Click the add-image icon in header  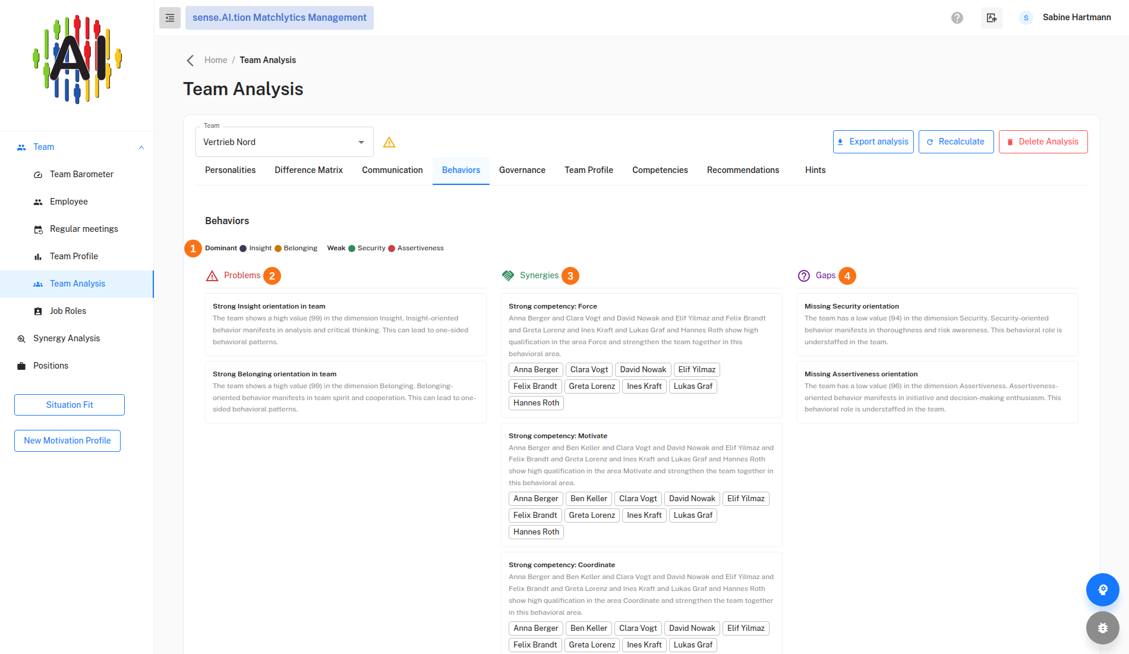[x=992, y=18]
